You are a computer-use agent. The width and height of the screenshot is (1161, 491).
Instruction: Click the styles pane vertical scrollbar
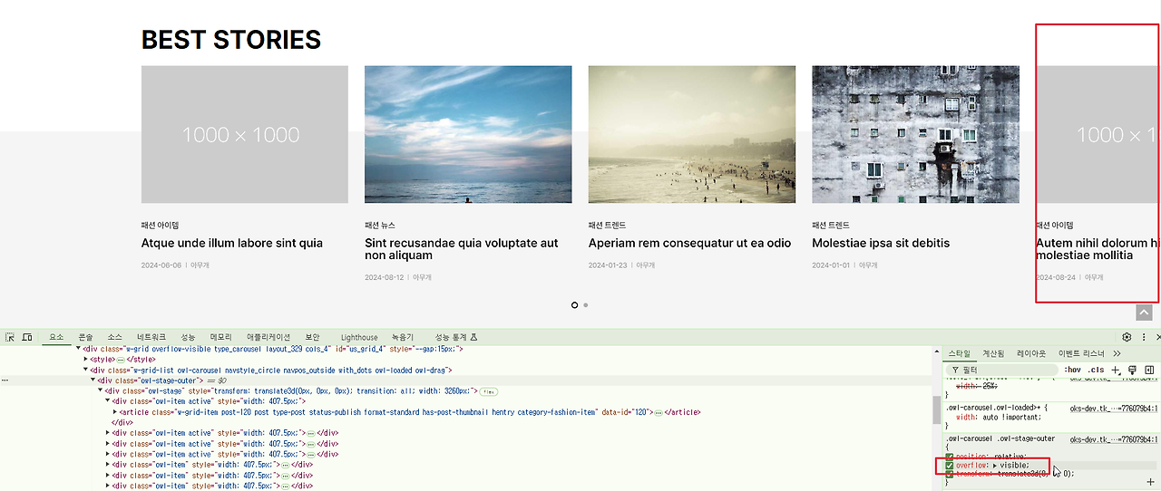point(938,409)
